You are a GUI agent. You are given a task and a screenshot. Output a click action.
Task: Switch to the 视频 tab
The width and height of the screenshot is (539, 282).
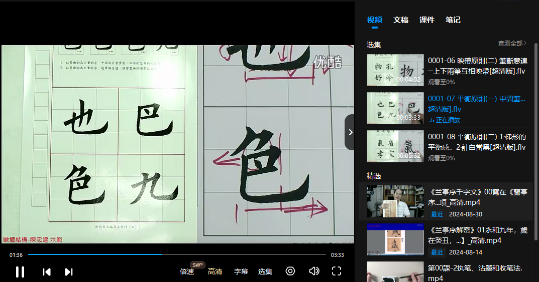(374, 20)
